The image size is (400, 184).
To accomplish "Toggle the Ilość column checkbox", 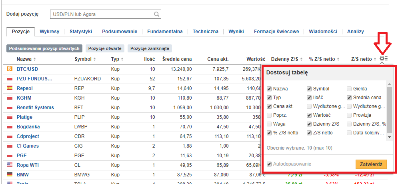I will pyautogui.click(x=309, y=98).
